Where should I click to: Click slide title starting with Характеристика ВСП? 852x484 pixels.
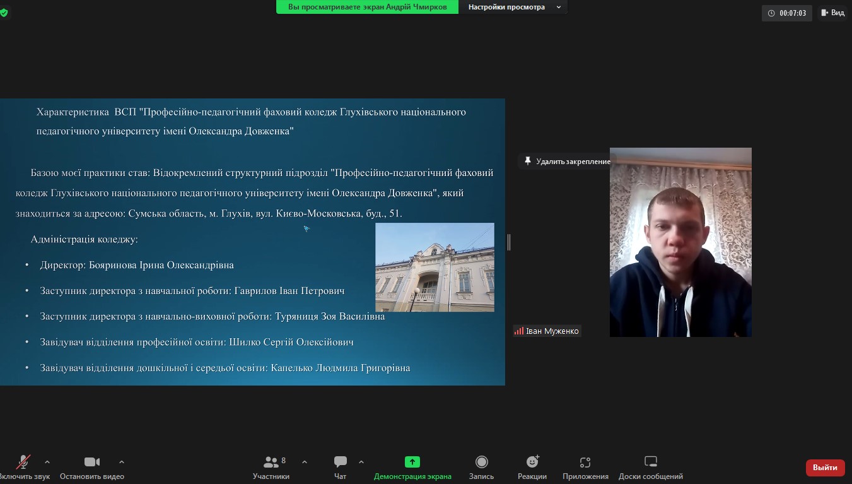tap(251, 121)
